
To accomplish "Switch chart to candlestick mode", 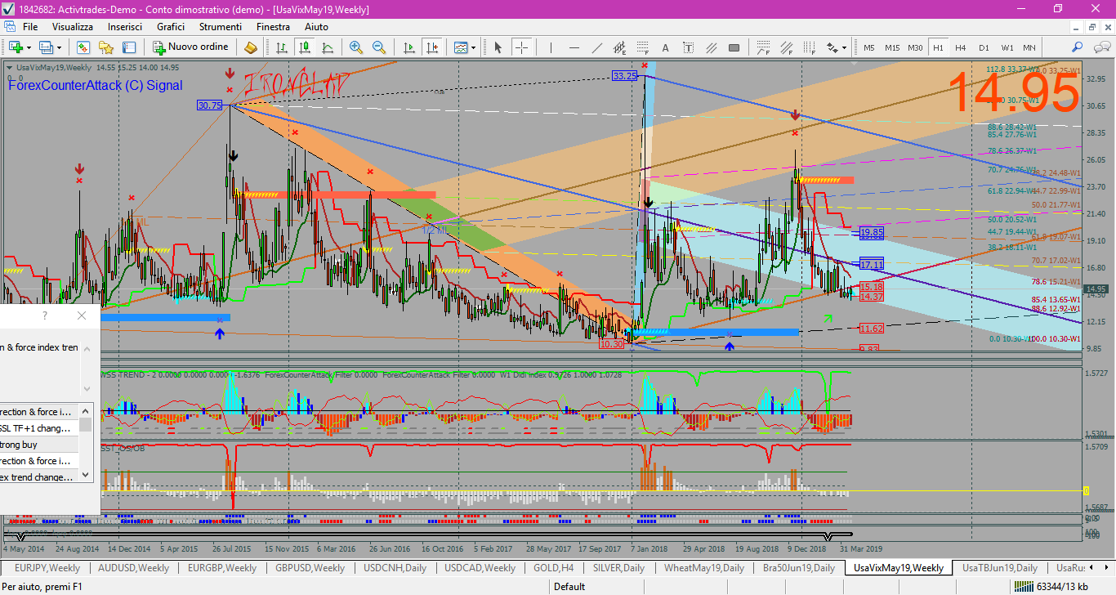I will 303,47.
